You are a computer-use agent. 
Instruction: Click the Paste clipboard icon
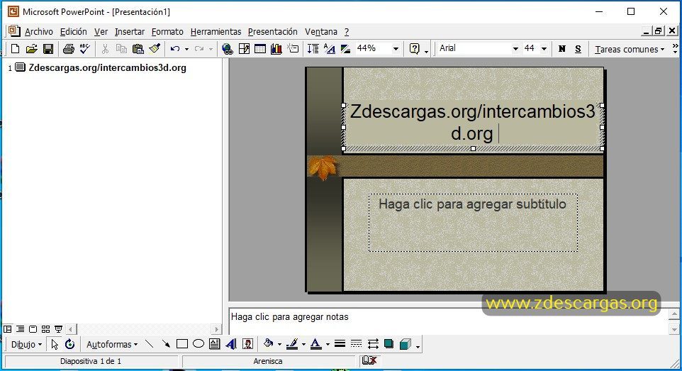138,49
